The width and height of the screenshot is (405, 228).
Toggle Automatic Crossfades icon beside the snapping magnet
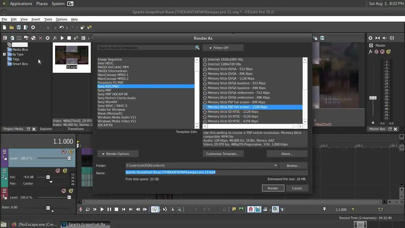tap(258, 209)
